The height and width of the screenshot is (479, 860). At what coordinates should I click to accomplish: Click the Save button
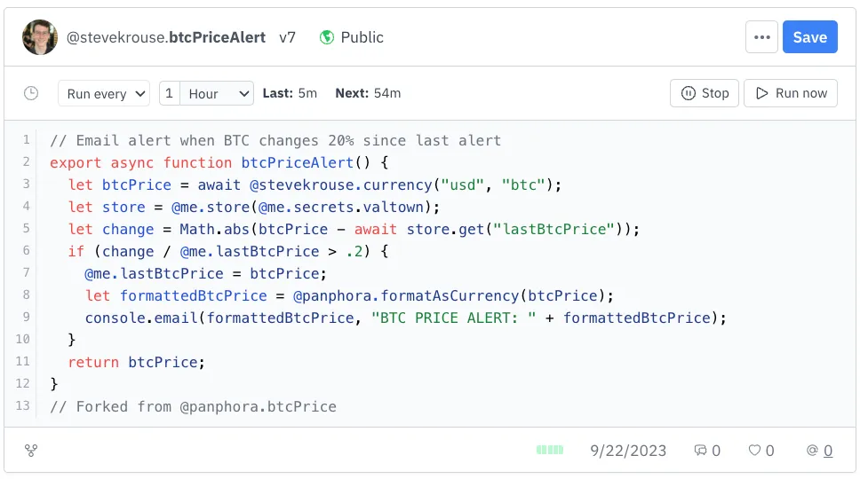(809, 37)
